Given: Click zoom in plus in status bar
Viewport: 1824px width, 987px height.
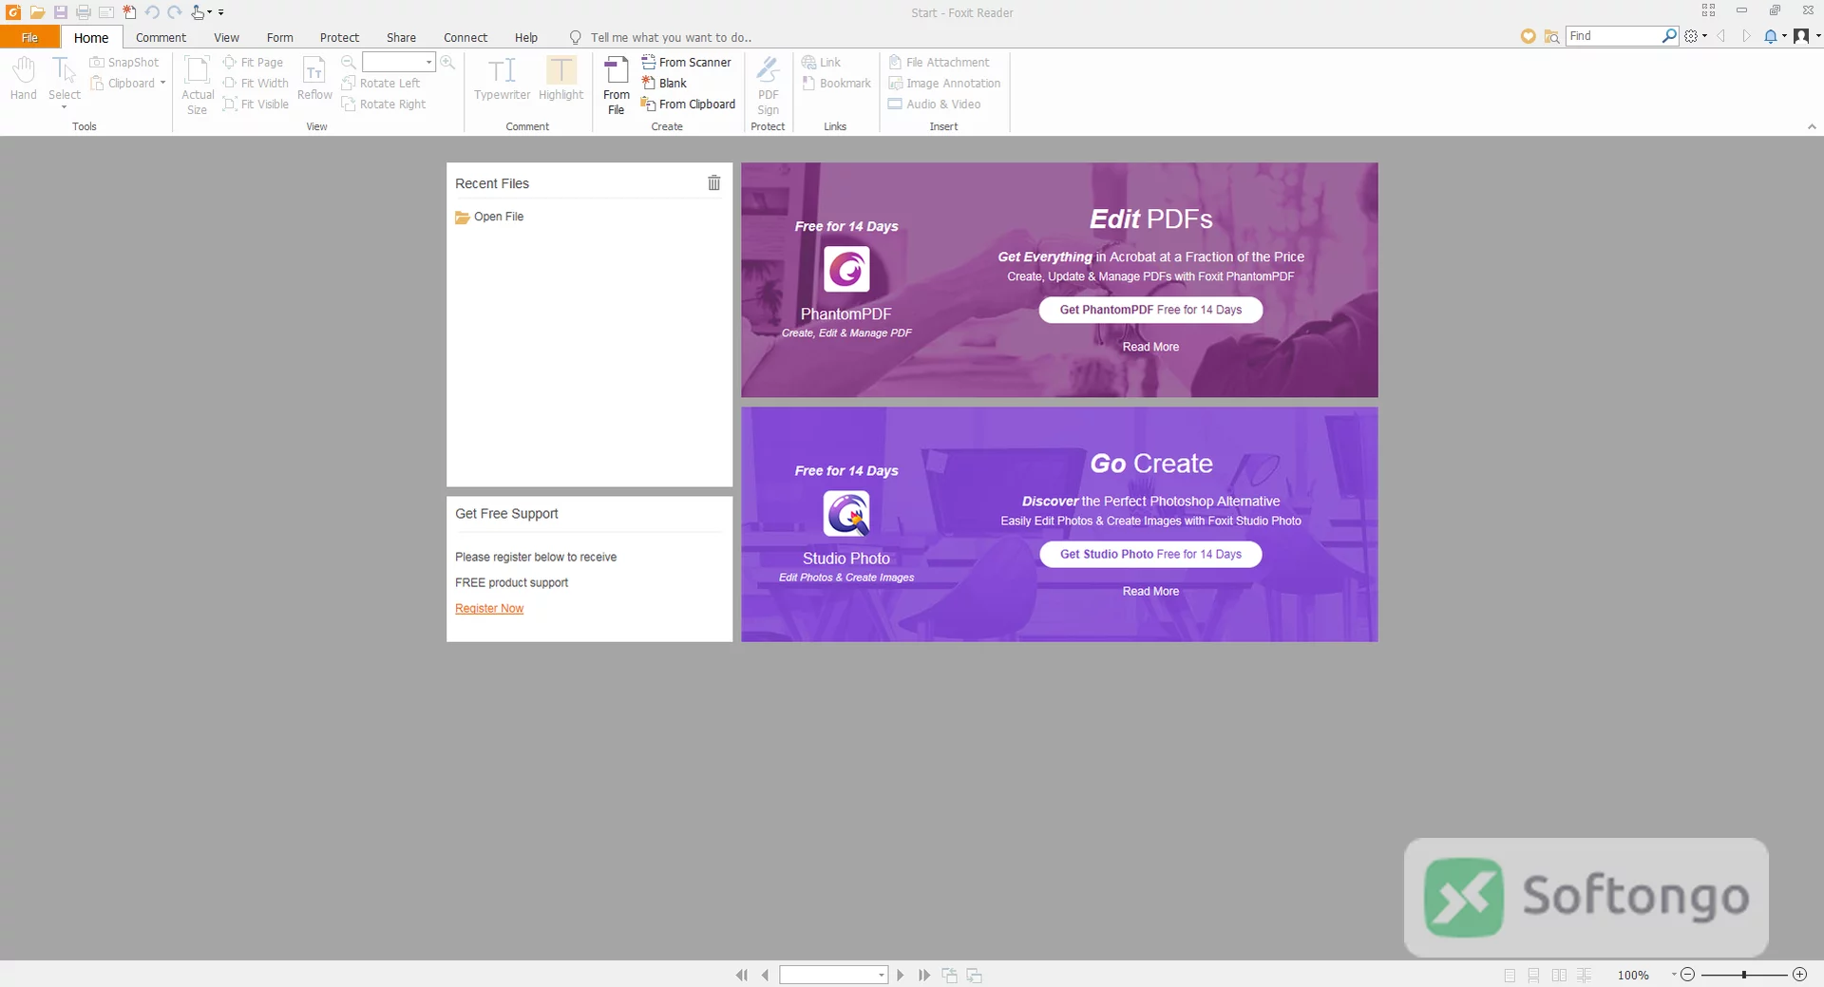Looking at the screenshot, I should pos(1799,975).
